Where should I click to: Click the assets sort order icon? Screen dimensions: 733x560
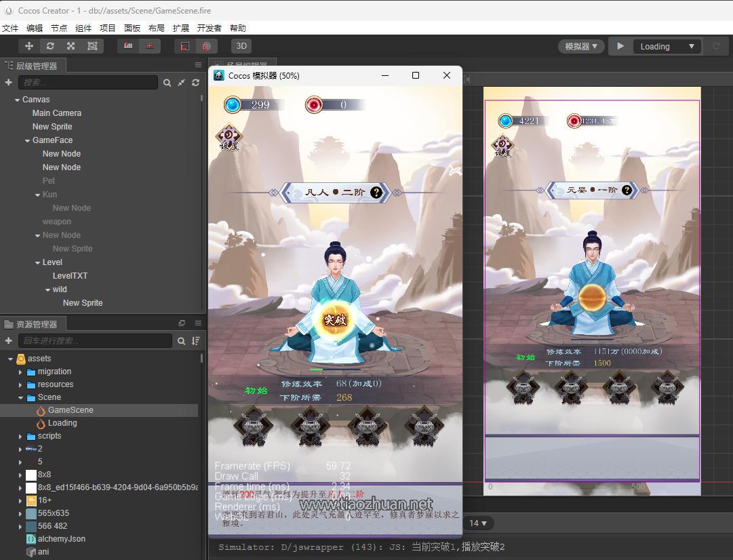point(196,341)
